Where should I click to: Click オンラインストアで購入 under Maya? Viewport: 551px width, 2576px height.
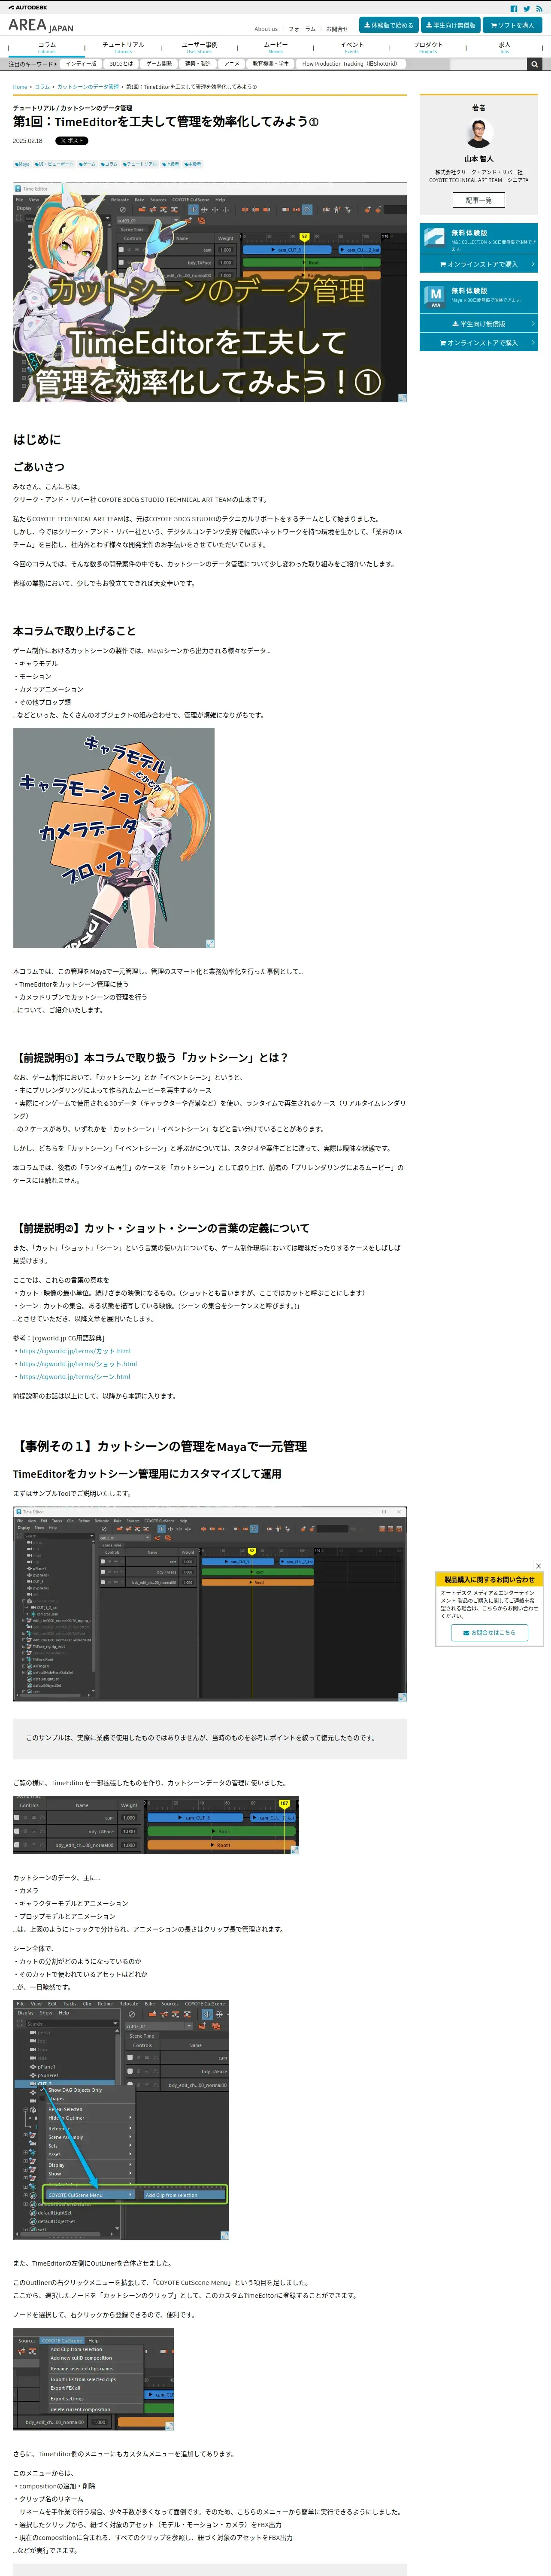(479, 343)
